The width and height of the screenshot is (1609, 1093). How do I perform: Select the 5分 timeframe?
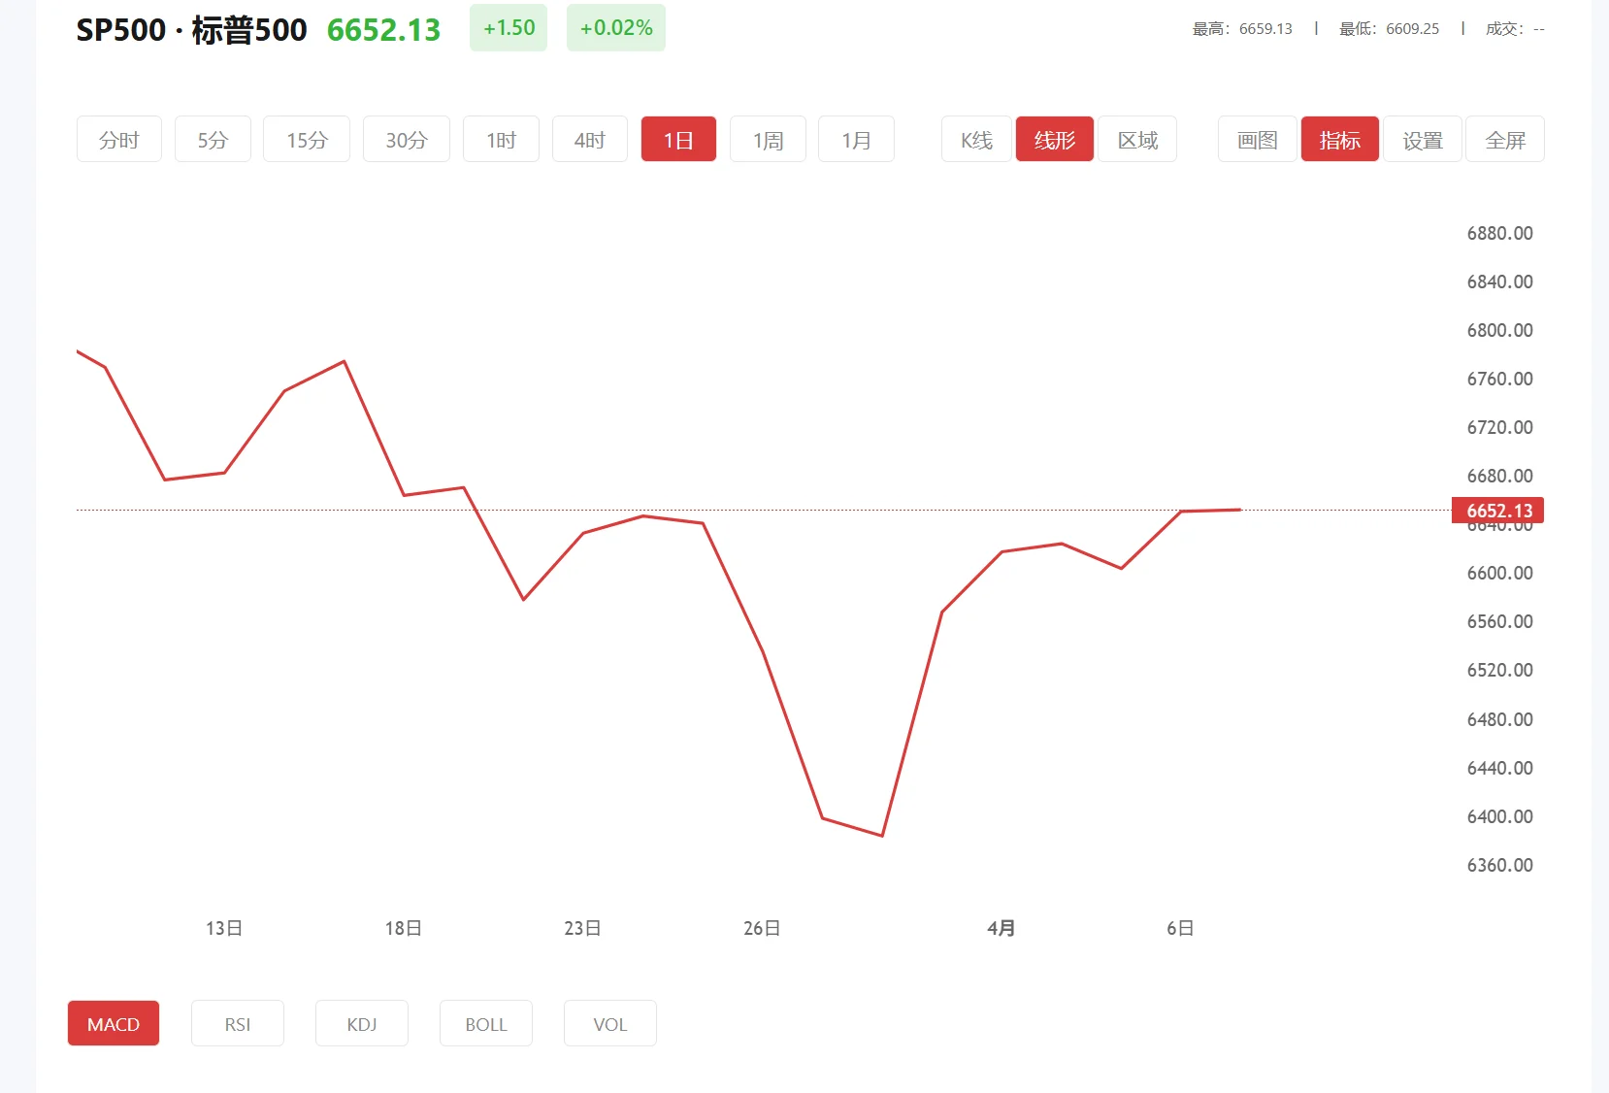coord(213,139)
